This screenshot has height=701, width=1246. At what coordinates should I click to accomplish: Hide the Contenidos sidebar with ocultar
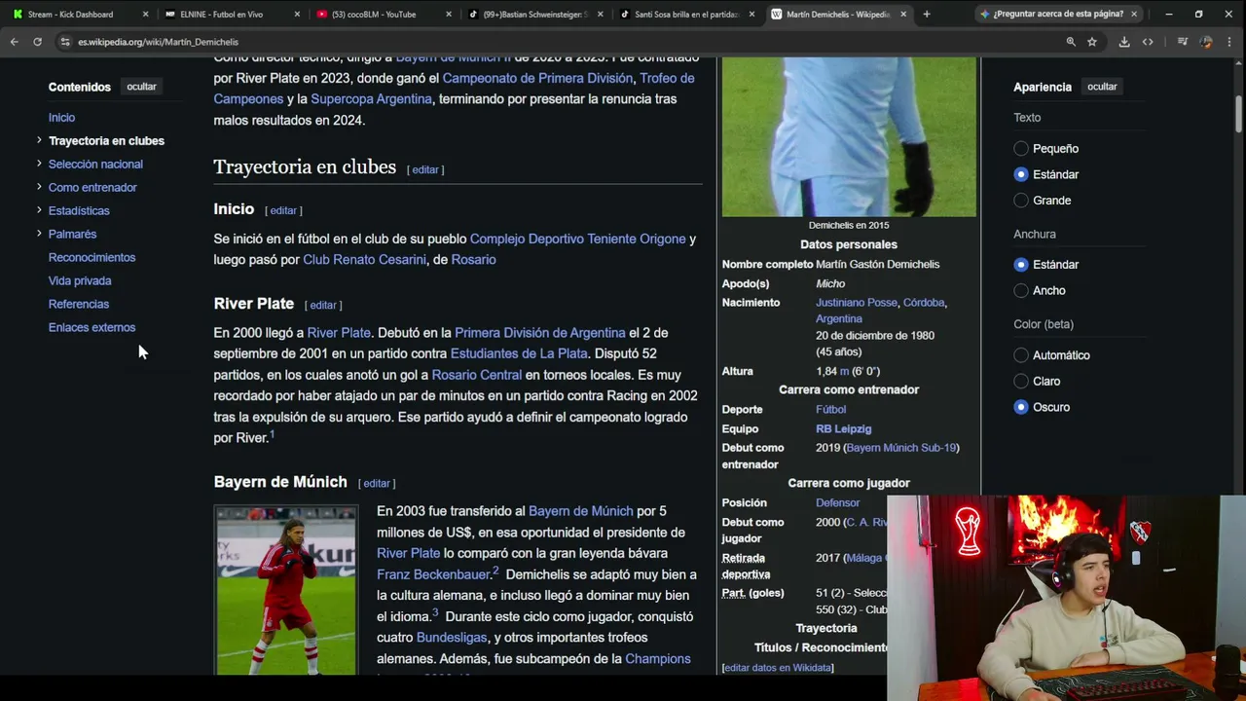[141, 87]
